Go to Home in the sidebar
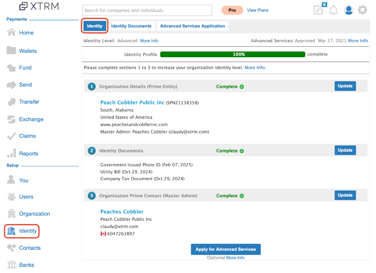Screen dimensions: 376x273 (x=26, y=33)
